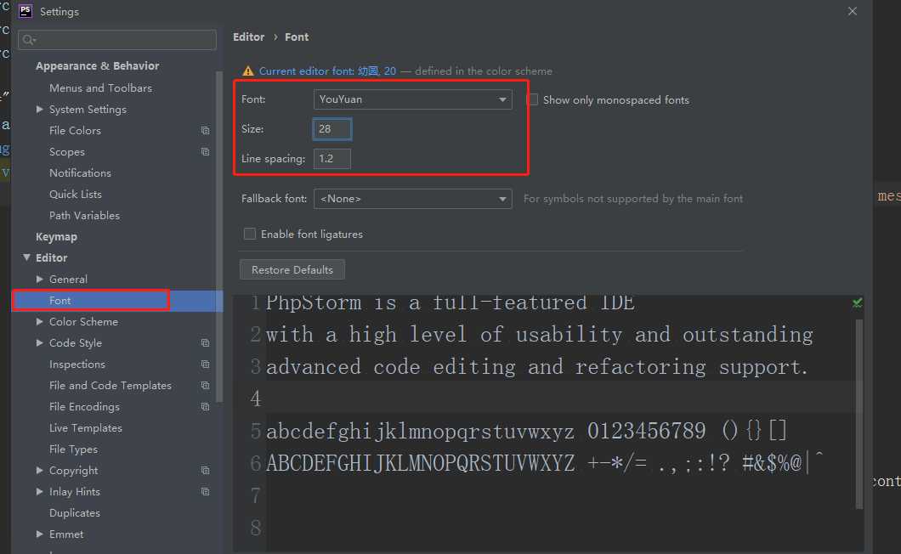Image resolution: width=901 pixels, height=554 pixels.
Task: Open the Current editor font link
Action: click(x=327, y=71)
